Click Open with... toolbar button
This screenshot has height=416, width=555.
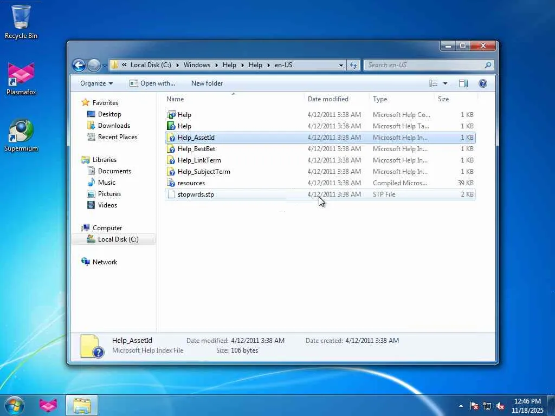pos(152,83)
